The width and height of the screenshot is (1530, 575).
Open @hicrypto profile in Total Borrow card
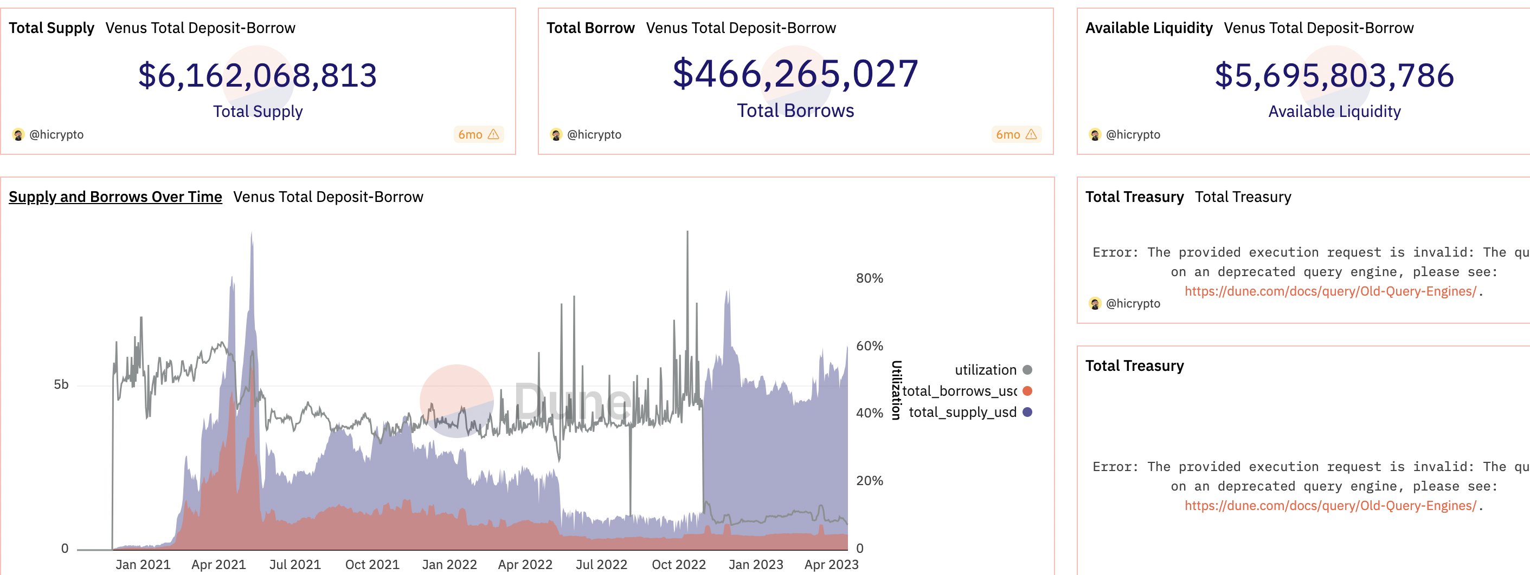(x=595, y=135)
